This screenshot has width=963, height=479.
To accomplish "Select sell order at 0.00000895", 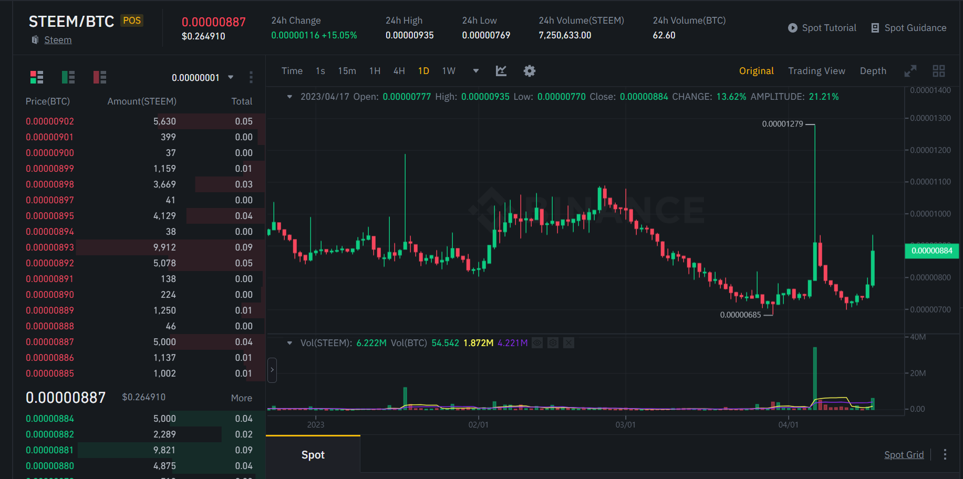I will coord(139,216).
